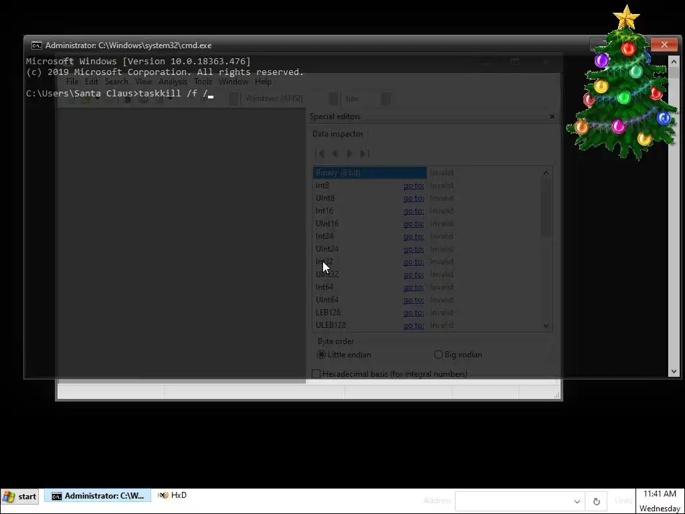Image resolution: width=685 pixels, height=514 pixels.
Task: Click go to link for UInt64
Action: 413,300
